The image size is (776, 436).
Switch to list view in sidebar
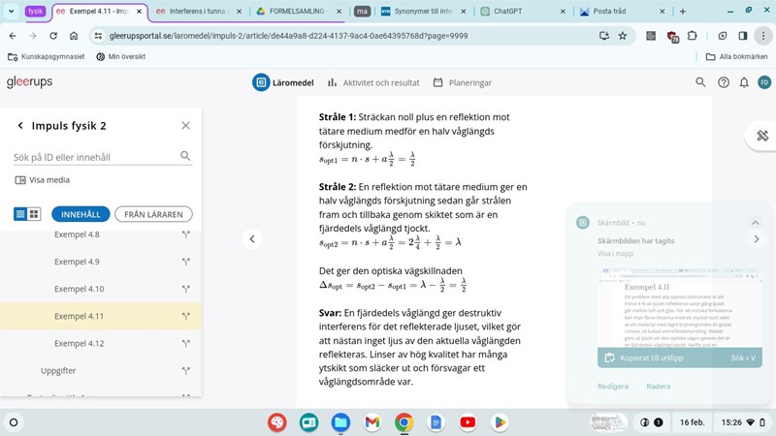pyautogui.click(x=20, y=214)
